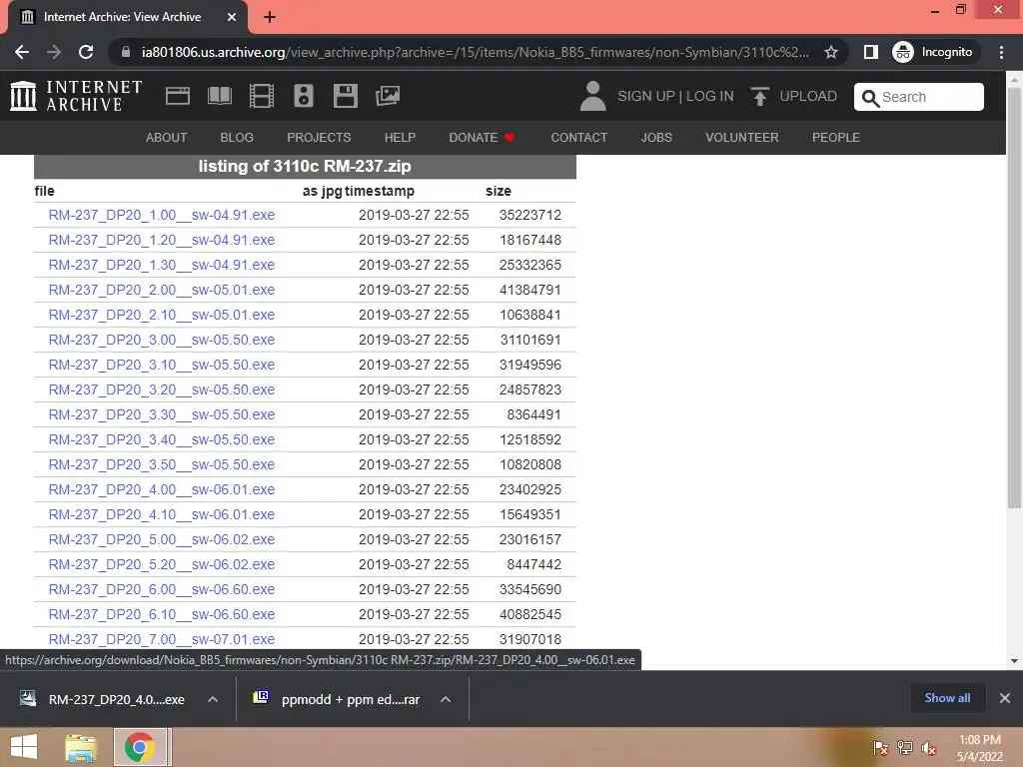Image resolution: width=1023 pixels, height=767 pixels.
Task: Open File Explorer from taskbar
Action: tap(81, 747)
